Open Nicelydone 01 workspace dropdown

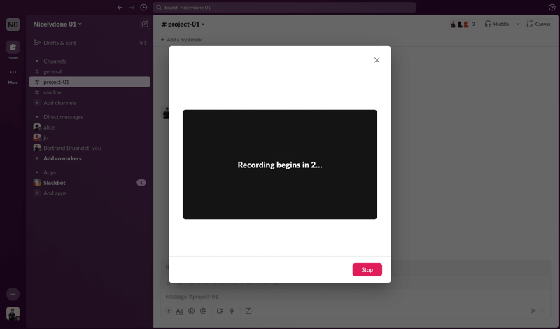point(57,24)
